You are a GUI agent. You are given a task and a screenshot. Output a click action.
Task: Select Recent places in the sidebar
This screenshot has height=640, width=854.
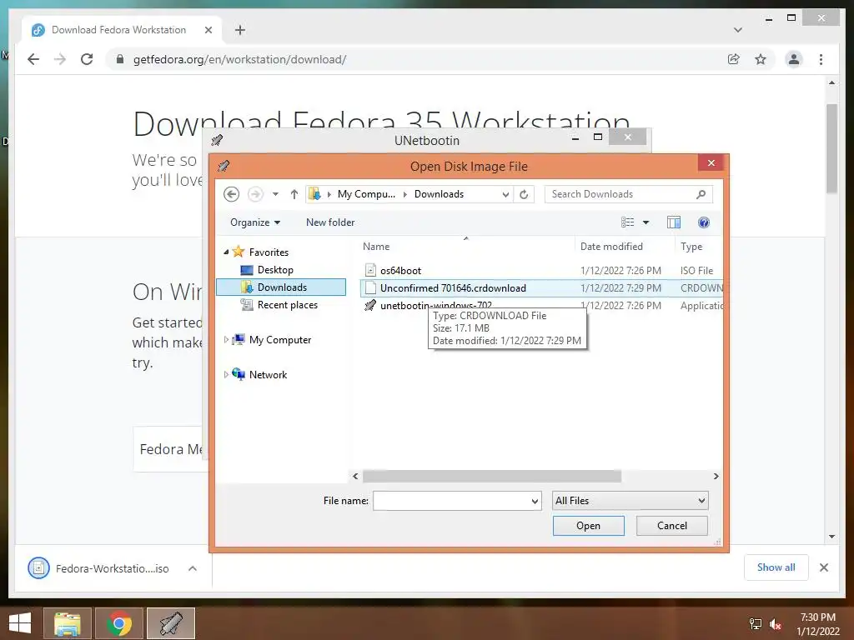[x=287, y=305]
